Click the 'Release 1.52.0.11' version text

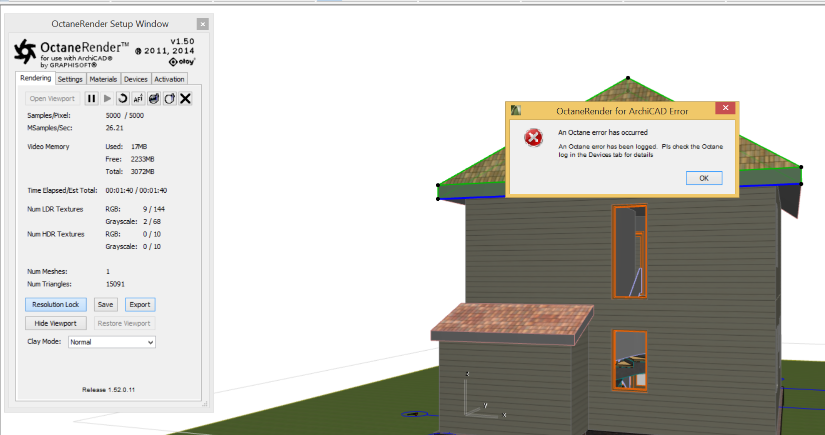109,390
